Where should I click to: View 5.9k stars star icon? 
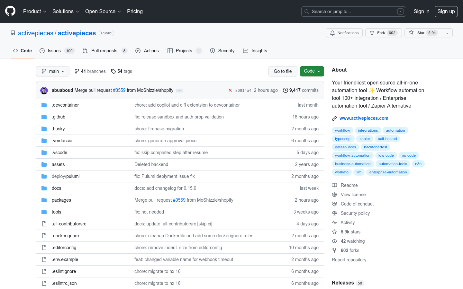click(334, 232)
